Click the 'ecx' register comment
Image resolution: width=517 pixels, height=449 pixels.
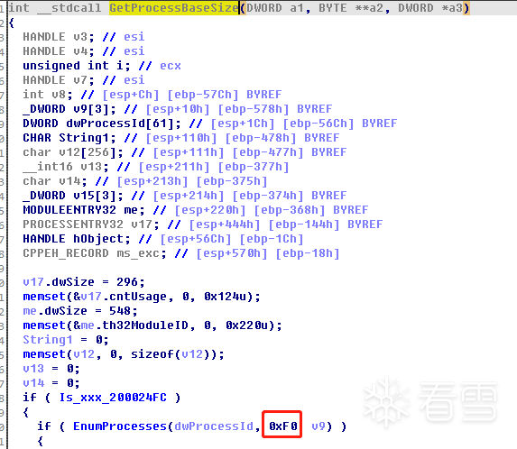click(171, 66)
